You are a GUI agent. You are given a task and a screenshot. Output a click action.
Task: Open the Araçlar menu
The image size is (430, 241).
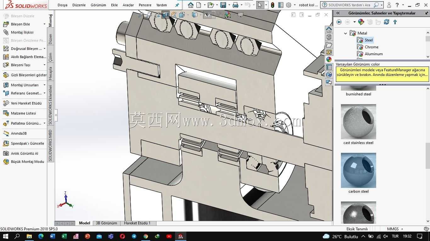click(x=128, y=5)
